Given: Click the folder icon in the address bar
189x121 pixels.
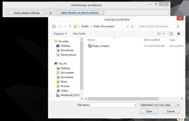Looking at the screenshot, I should point(75,26).
